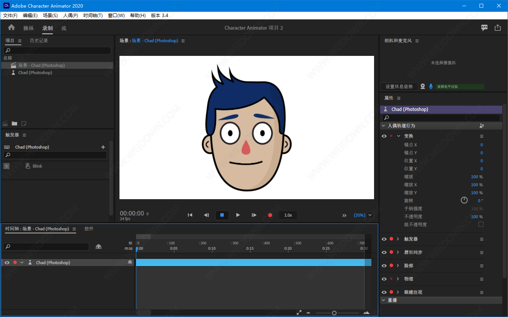Expand the 眼睛注视 behavior
This screenshot has width=508, height=317.
(x=398, y=292)
